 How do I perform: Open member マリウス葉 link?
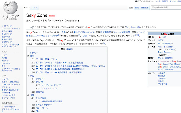click(x=163, y=84)
